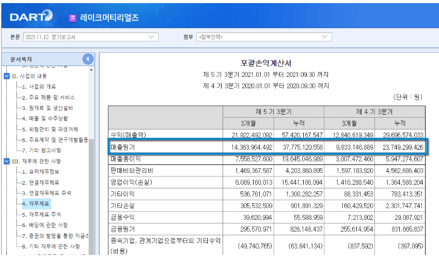Click the 수익(매출액) row label
Image resolution: width=439 pixels, height=258 pixels.
coord(128,135)
